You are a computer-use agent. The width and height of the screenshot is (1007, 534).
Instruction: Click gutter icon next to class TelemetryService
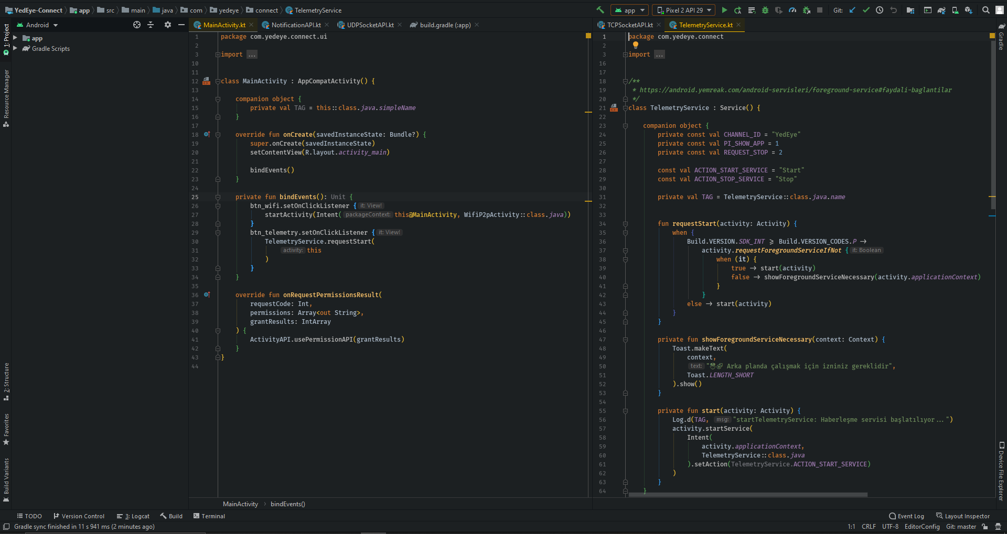614,107
